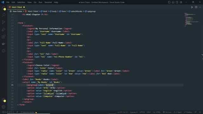This screenshot has width=203, height=114.
Task: Click the VS Code logo icon
Action: (x=3, y=2)
